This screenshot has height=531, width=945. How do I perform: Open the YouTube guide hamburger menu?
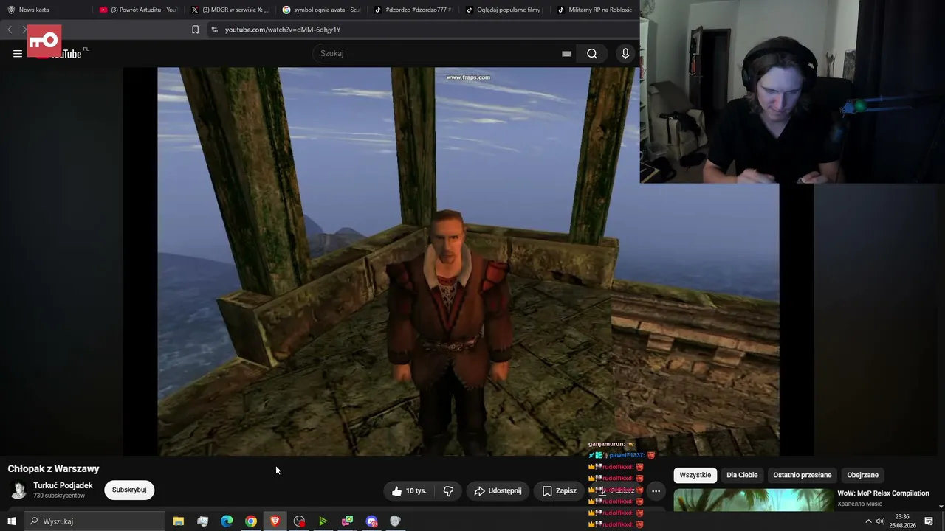point(18,53)
